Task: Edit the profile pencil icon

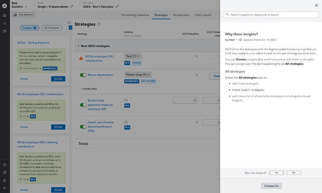Action: click(x=72, y=6)
